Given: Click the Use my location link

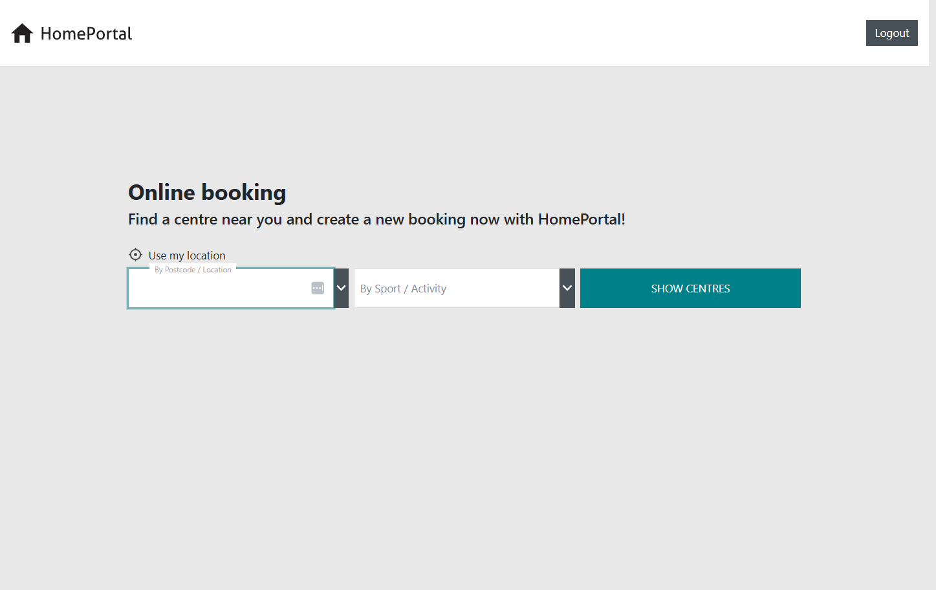Looking at the screenshot, I should (x=187, y=256).
